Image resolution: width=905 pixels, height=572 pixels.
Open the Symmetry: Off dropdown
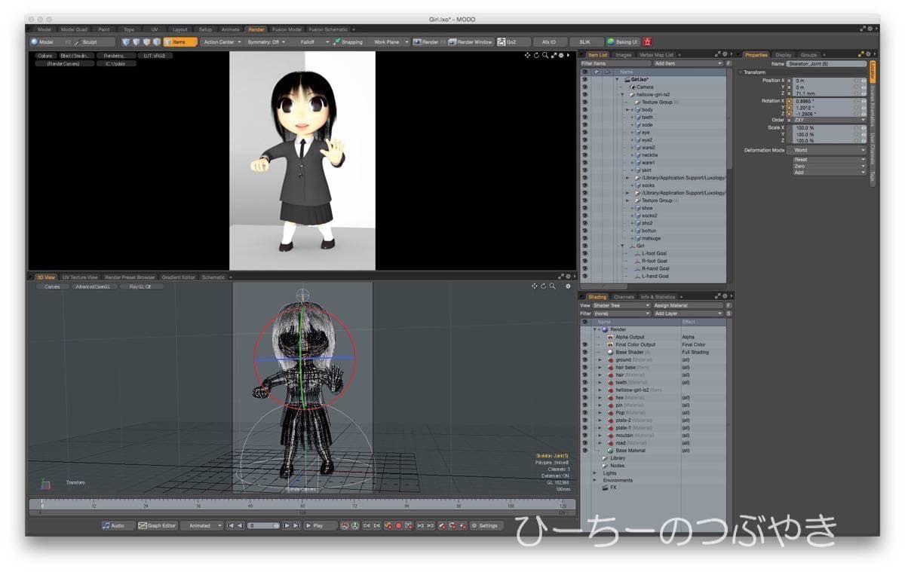pyautogui.click(x=267, y=42)
